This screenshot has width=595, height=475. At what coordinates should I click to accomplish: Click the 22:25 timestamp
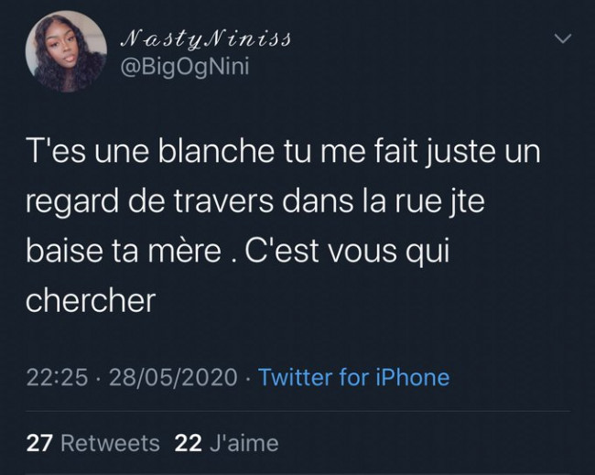(57, 377)
